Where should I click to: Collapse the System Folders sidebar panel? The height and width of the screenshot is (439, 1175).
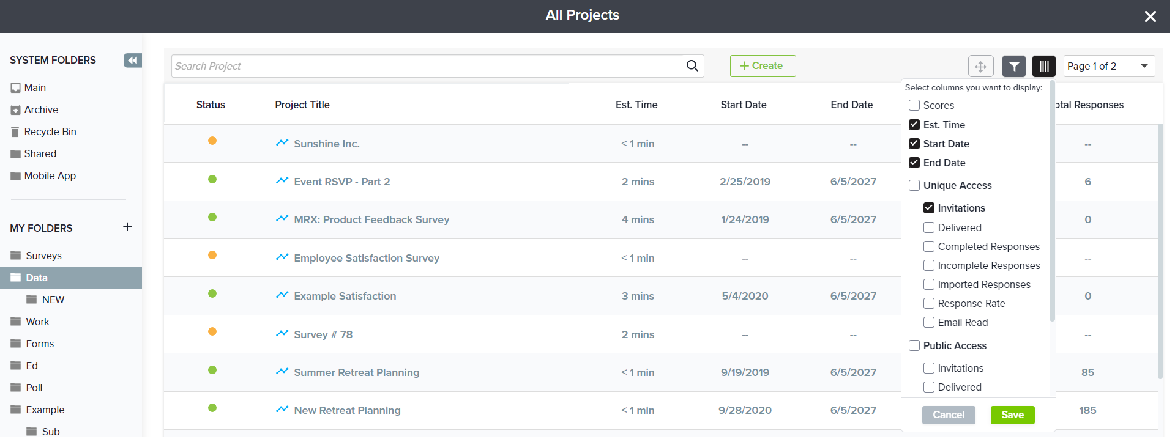tap(132, 60)
